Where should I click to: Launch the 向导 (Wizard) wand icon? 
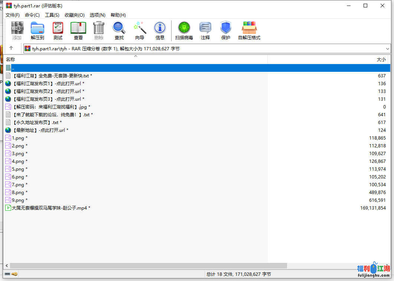pyautogui.click(x=140, y=30)
